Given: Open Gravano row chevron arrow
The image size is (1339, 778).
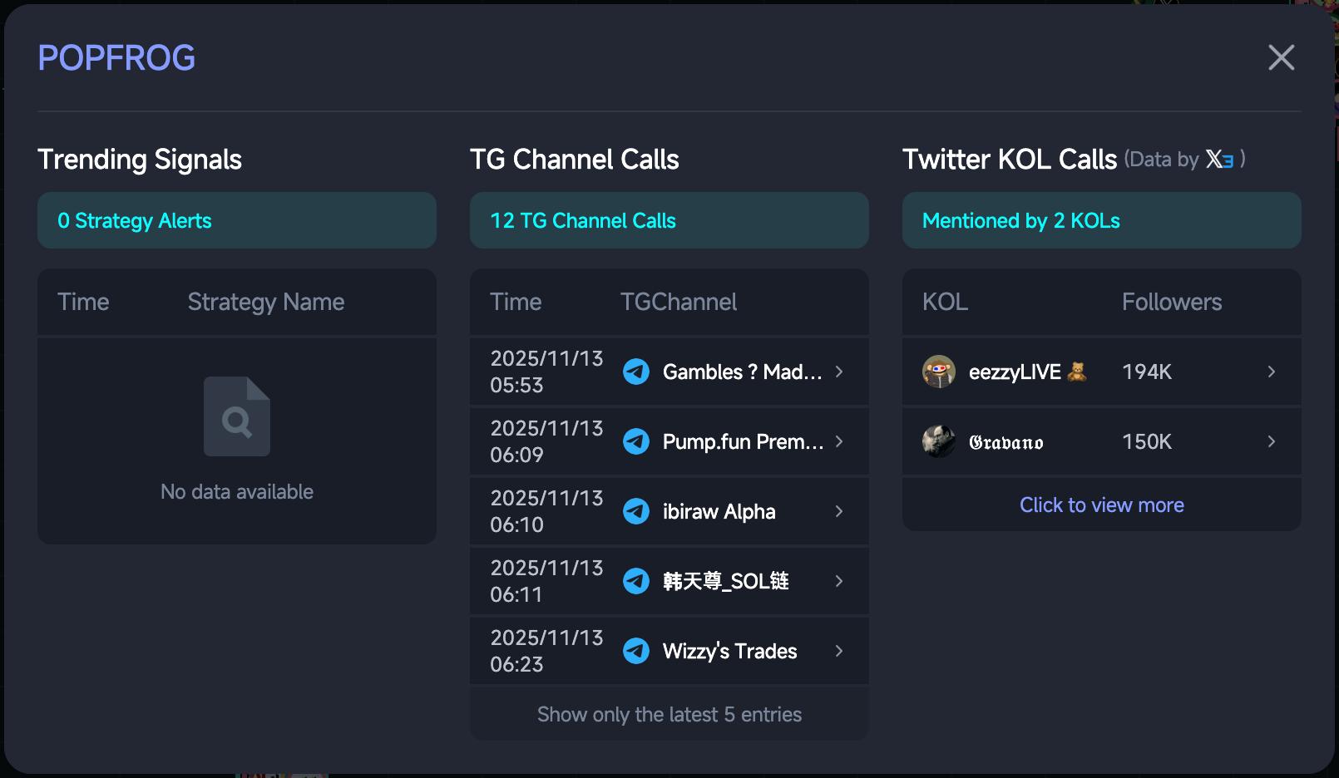Looking at the screenshot, I should coord(1271,441).
